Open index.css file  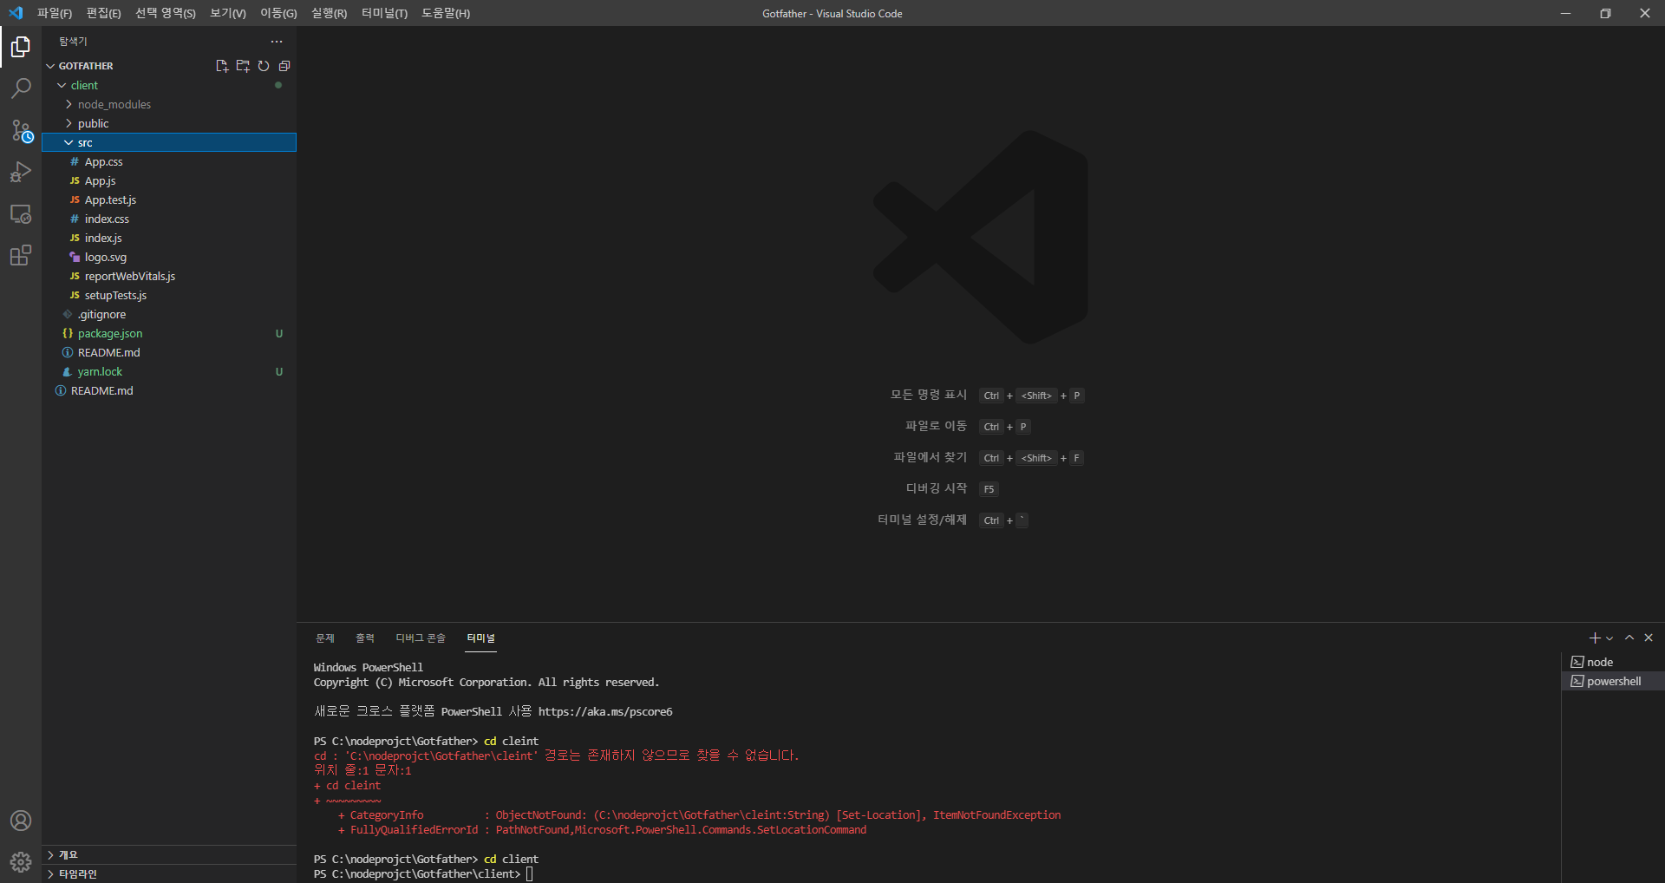(x=169, y=219)
